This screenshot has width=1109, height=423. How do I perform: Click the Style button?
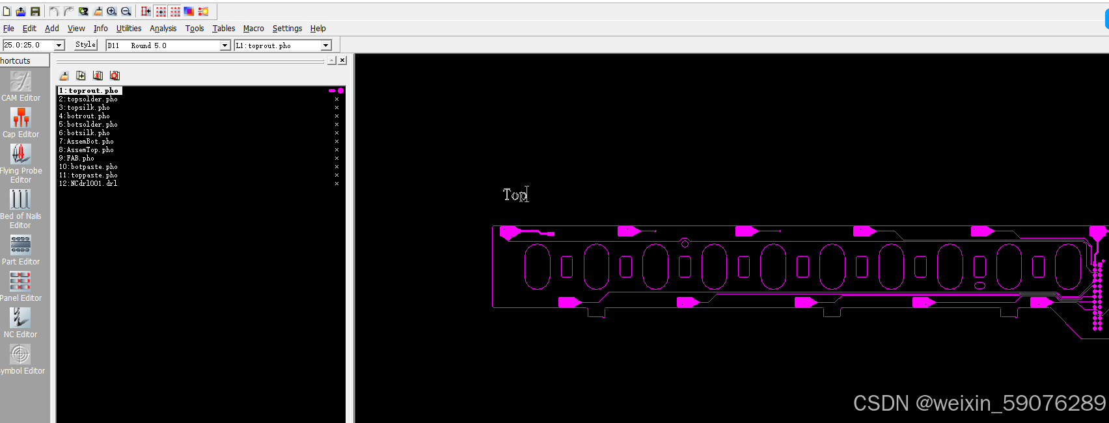point(85,45)
